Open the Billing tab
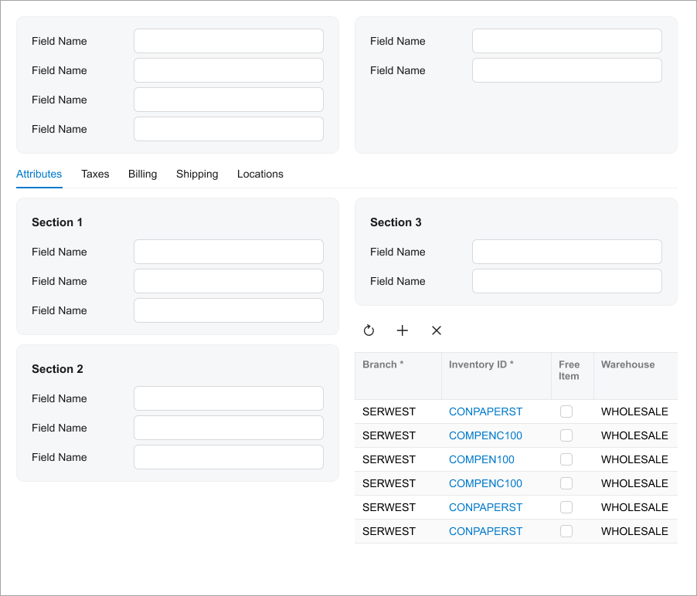Viewport: 697px width, 596px height. pyautogui.click(x=142, y=174)
